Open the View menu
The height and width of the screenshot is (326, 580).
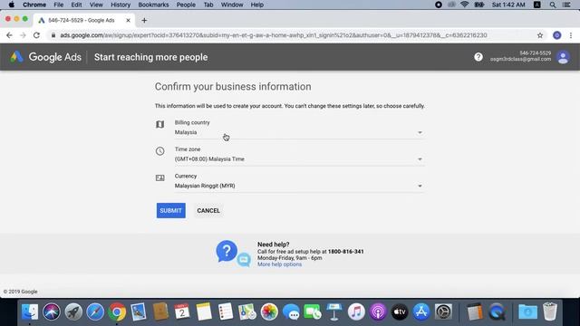96,5
